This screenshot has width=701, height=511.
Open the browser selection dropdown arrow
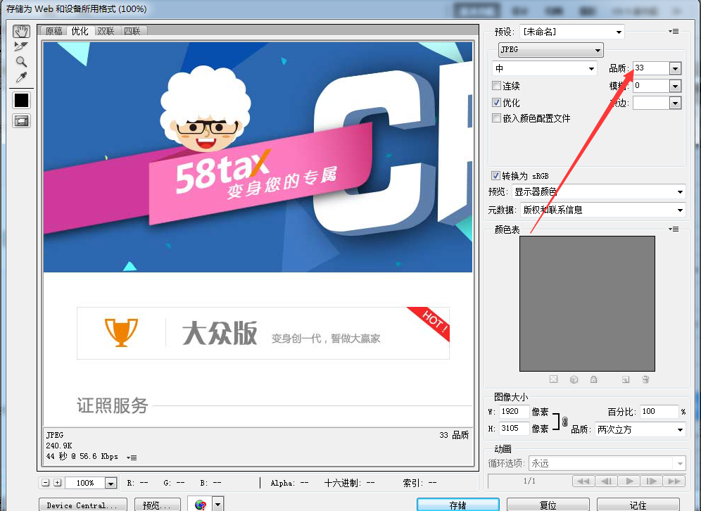click(217, 504)
